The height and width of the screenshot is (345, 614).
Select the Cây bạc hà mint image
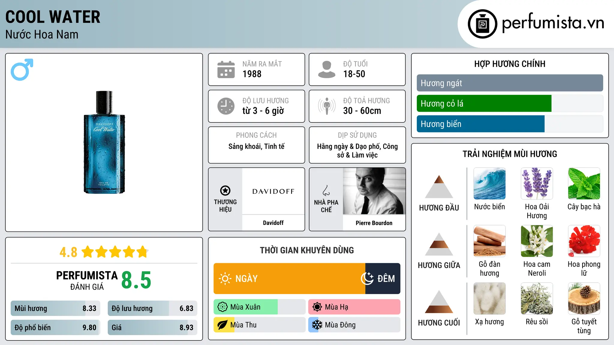click(x=584, y=184)
